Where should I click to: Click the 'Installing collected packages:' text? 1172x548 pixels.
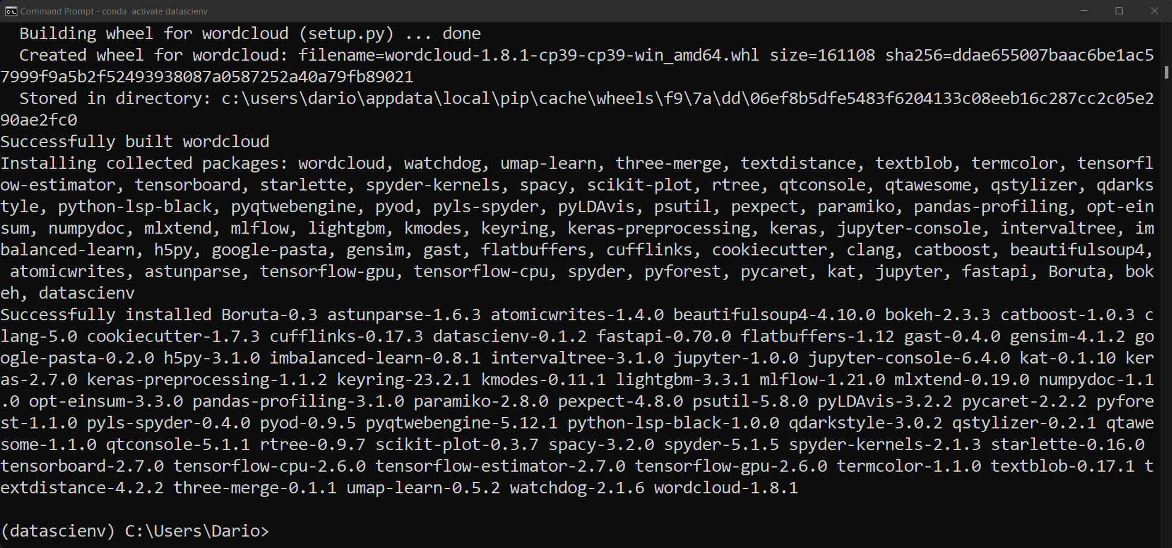coord(144,163)
